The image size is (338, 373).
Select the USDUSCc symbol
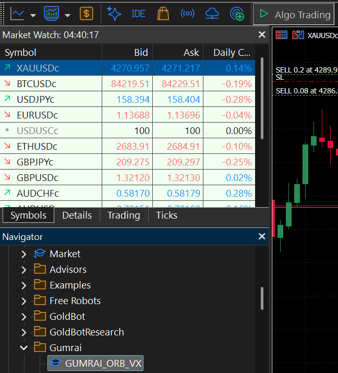(38, 131)
